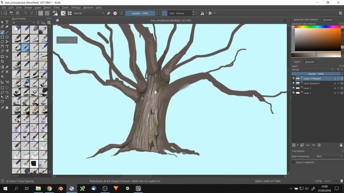Open the brush presets chooser grid icon
The image size is (344, 193).
click(x=69, y=13)
